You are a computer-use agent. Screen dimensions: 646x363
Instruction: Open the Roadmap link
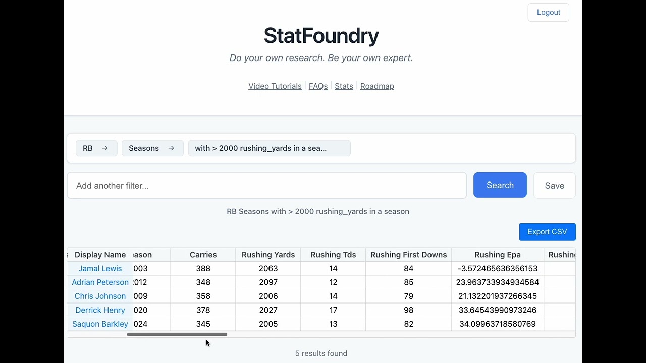point(377,86)
